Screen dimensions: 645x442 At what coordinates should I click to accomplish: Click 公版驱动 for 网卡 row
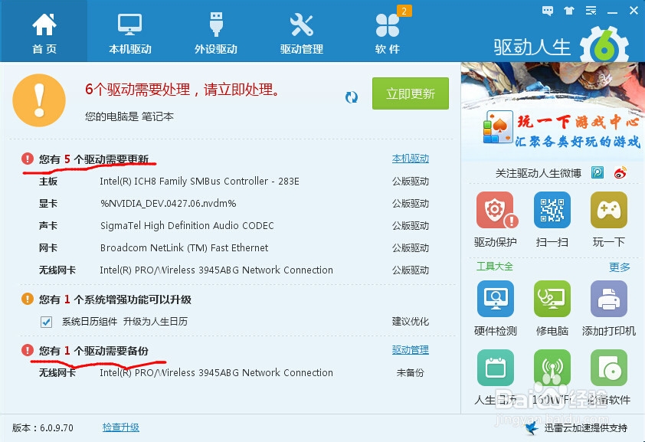pos(410,248)
